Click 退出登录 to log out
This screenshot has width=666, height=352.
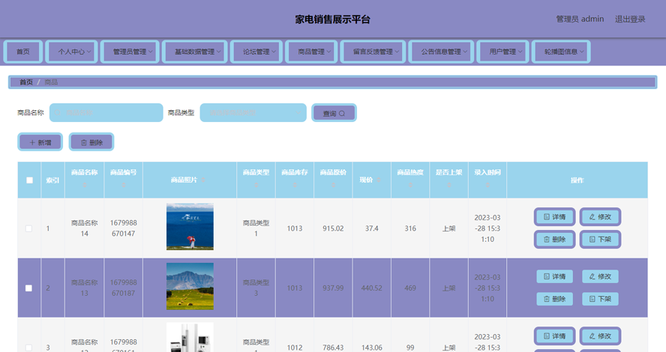630,19
